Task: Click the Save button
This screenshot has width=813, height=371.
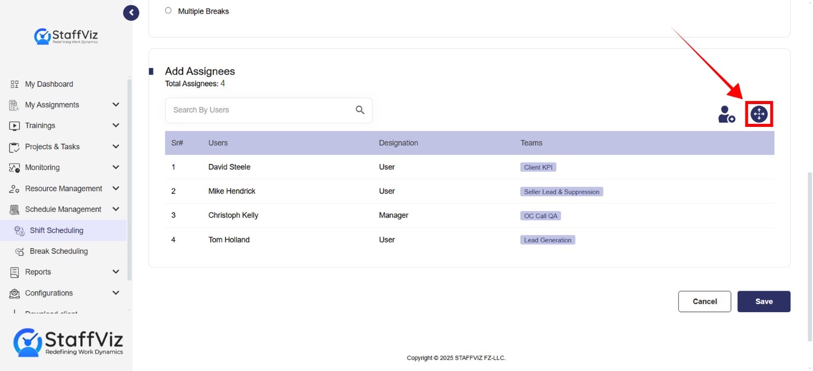Action: 764,301
